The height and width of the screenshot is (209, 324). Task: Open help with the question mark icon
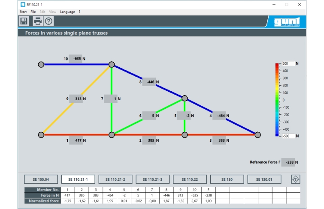[x=49, y=21]
